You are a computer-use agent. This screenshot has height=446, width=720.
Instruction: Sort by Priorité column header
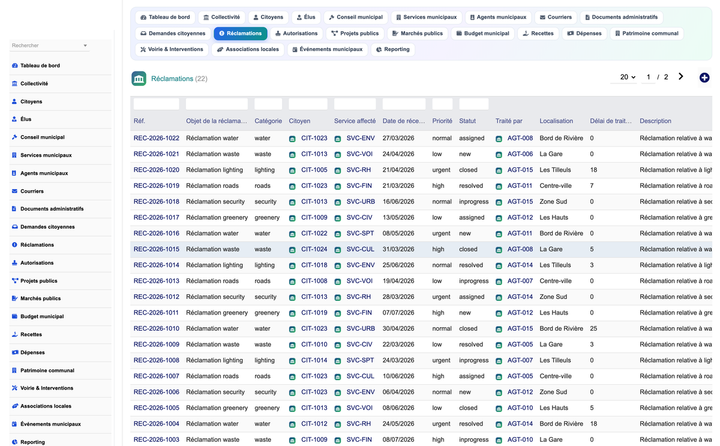click(442, 121)
